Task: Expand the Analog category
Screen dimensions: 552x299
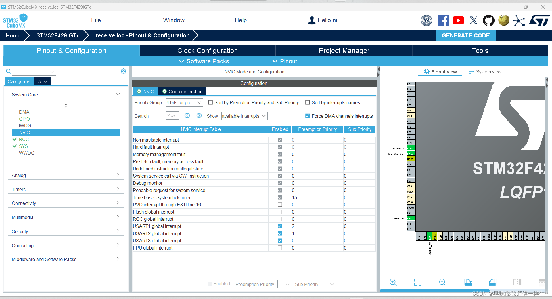Action: point(118,175)
